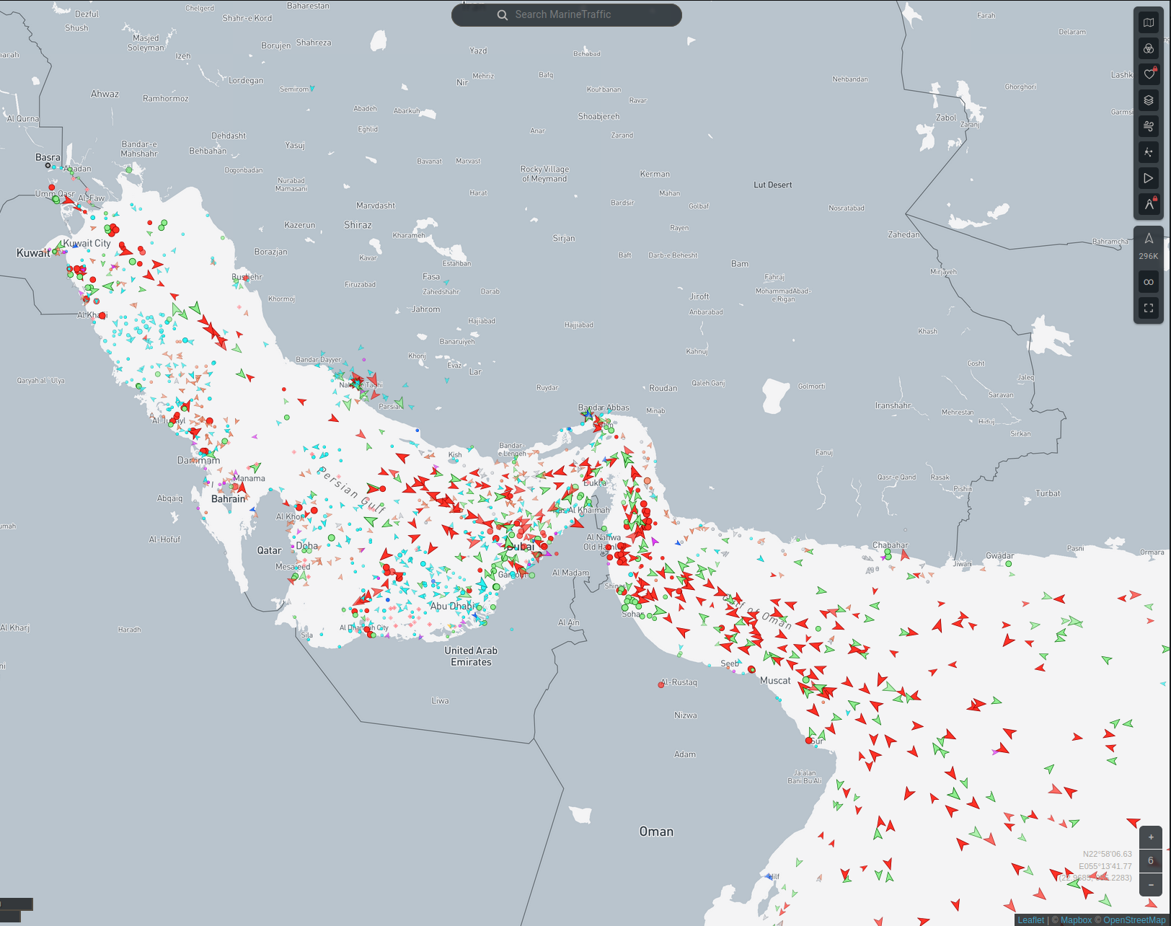Image resolution: width=1171 pixels, height=926 pixels.
Task: Select the vessel marker at Basra
Action: (x=48, y=166)
